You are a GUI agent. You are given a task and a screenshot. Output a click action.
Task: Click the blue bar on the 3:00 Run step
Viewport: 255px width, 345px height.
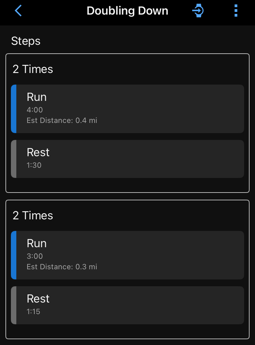tap(14, 255)
